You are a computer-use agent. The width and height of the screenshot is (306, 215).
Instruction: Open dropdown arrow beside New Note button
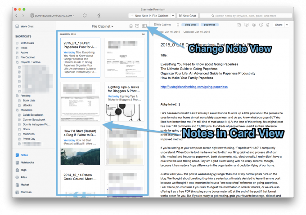coord(173,16)
